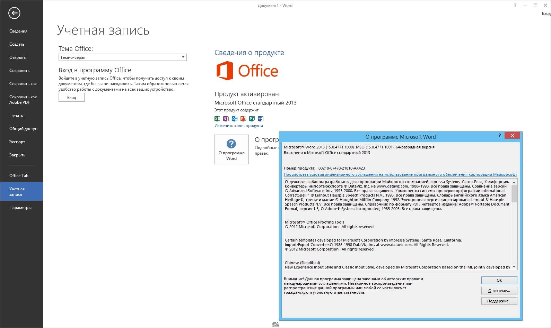Click the О системе... button
551x328 pixels.
[x=499, y=291]
